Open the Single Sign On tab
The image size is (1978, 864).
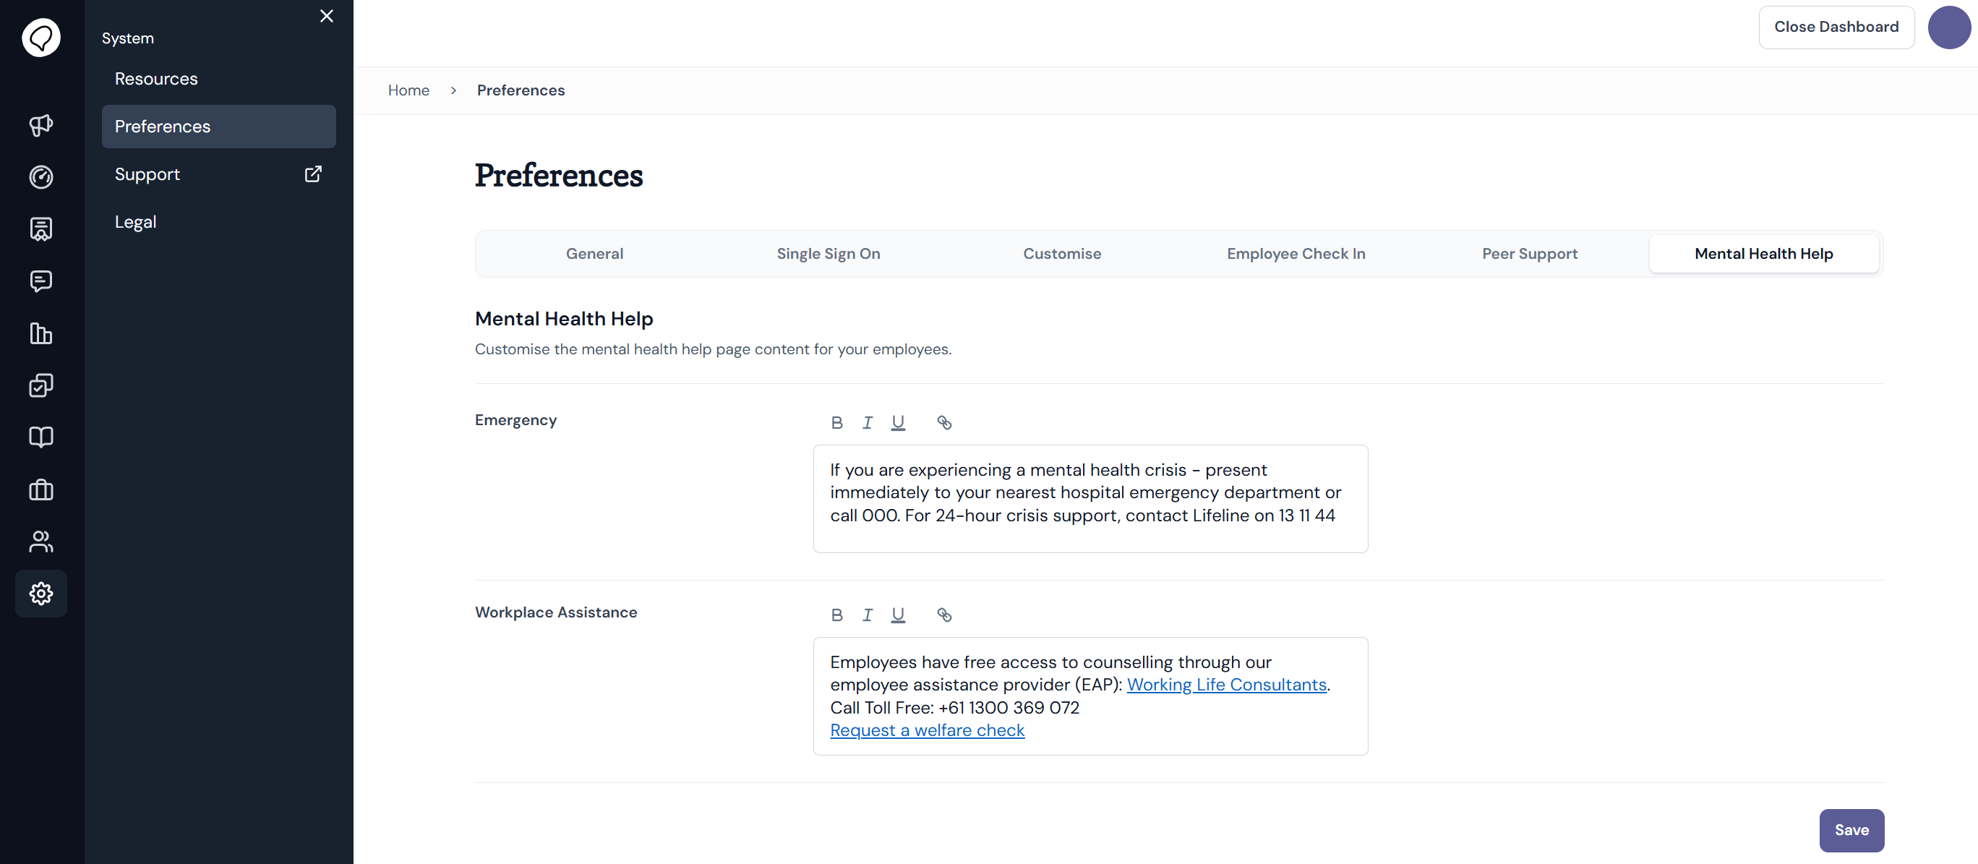[828, 254]
